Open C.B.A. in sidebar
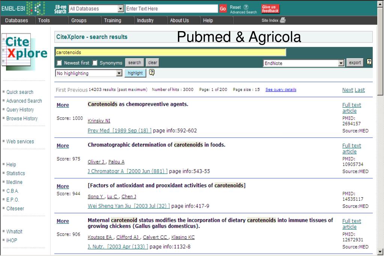Screen dimensions: 384x256 pos(12,191)
